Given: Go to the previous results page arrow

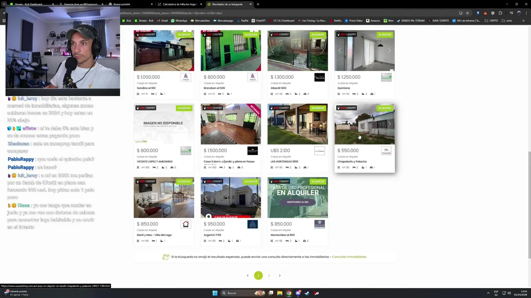Looking at the screenshot, I should pyautogui.click(x=248, y=276).
